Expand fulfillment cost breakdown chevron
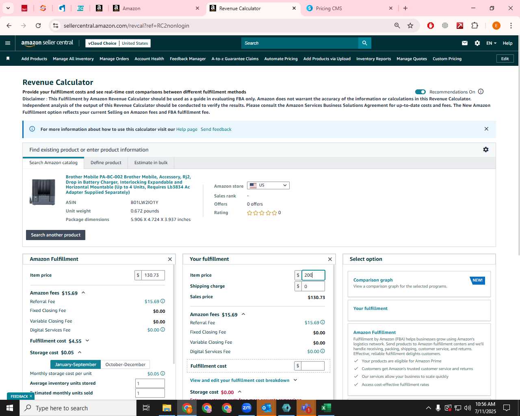 tap(295, 380)
